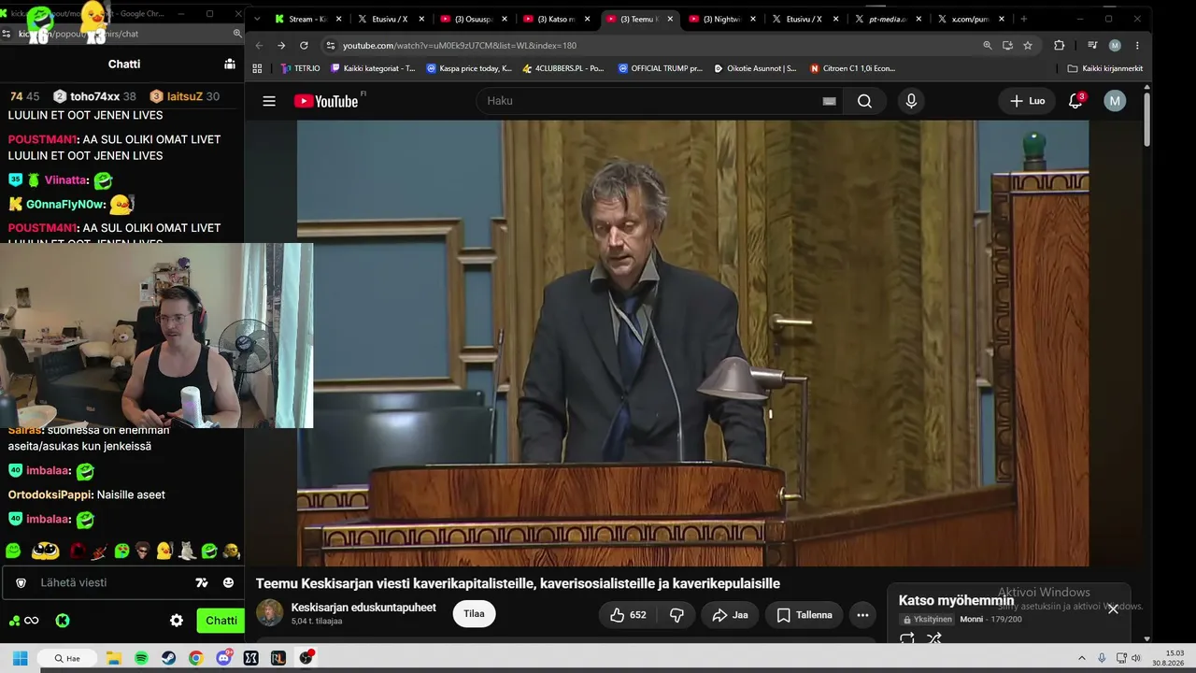Toggle playlist loop in Katso myöhemmin
Image resolution: width=1196 pixels, height=673 pixels.
(x=906, y=639)
